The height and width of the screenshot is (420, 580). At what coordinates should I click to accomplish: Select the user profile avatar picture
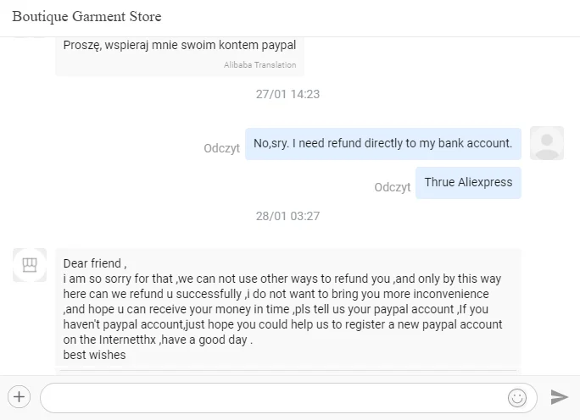546,143
